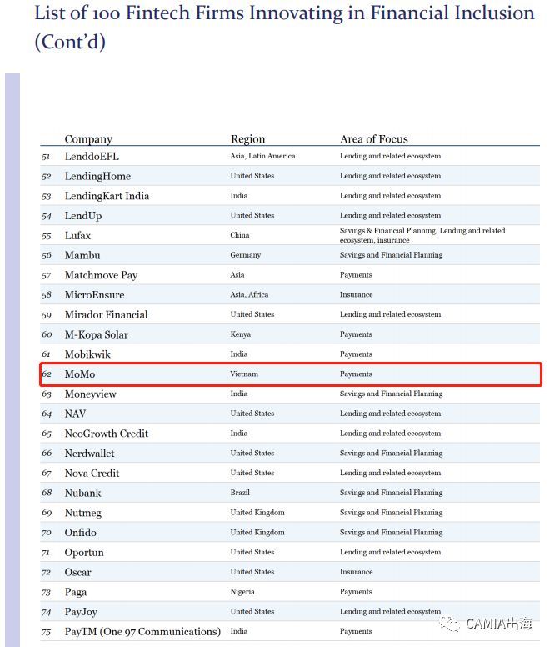Click the Vietnam region in MoMo row
This screenshot has width=549, height=647.
pyautogui.click(x=244, y=374)
